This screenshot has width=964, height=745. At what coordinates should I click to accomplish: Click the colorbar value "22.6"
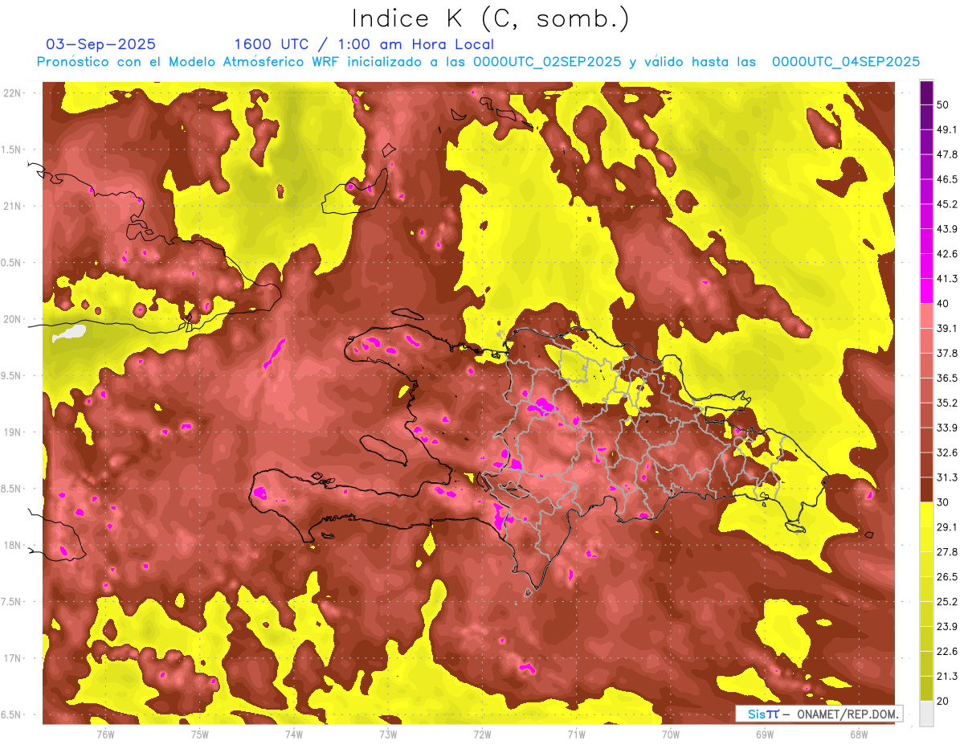(x=946, y=652)
